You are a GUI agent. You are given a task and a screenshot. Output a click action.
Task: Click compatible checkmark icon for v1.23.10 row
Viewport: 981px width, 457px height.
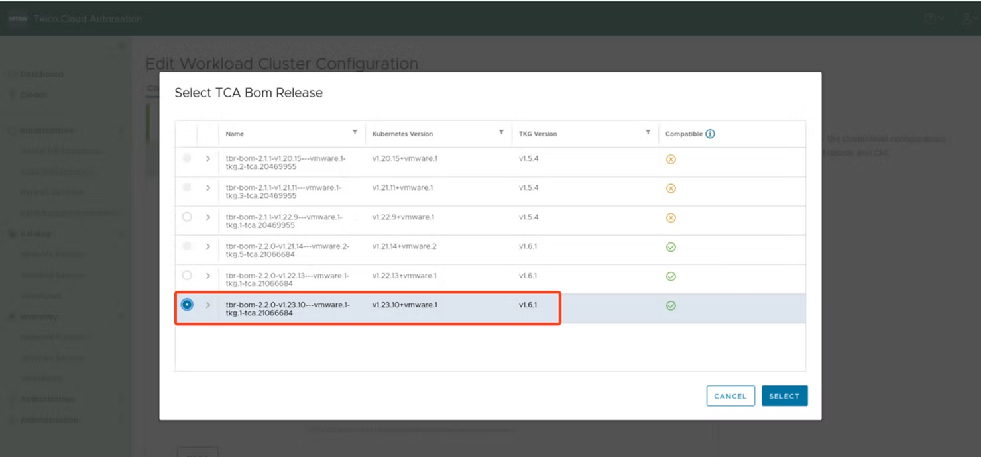pos(671,305)
